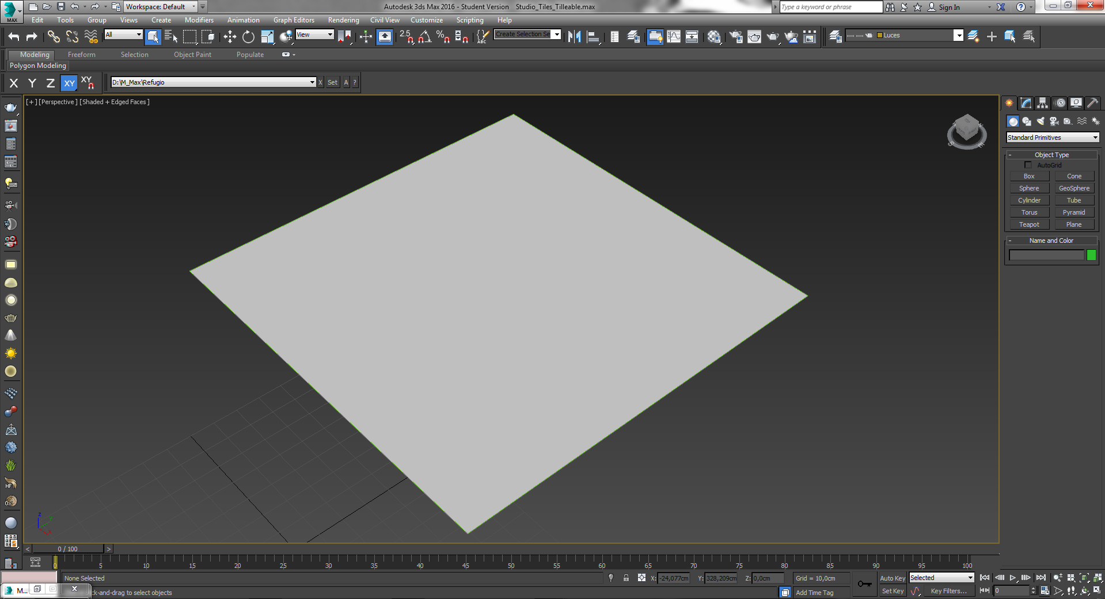Image resolution: width=1105 pixels, height=599 pixels.
Task: Click the Undo arrow icon
Action: click(x=14, y=37)
